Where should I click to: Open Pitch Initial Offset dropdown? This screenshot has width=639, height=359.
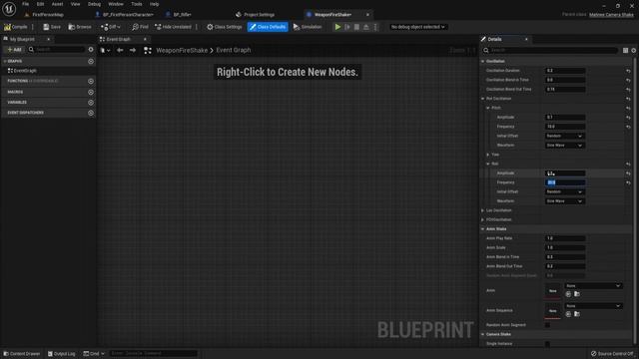tap(565, 136)
